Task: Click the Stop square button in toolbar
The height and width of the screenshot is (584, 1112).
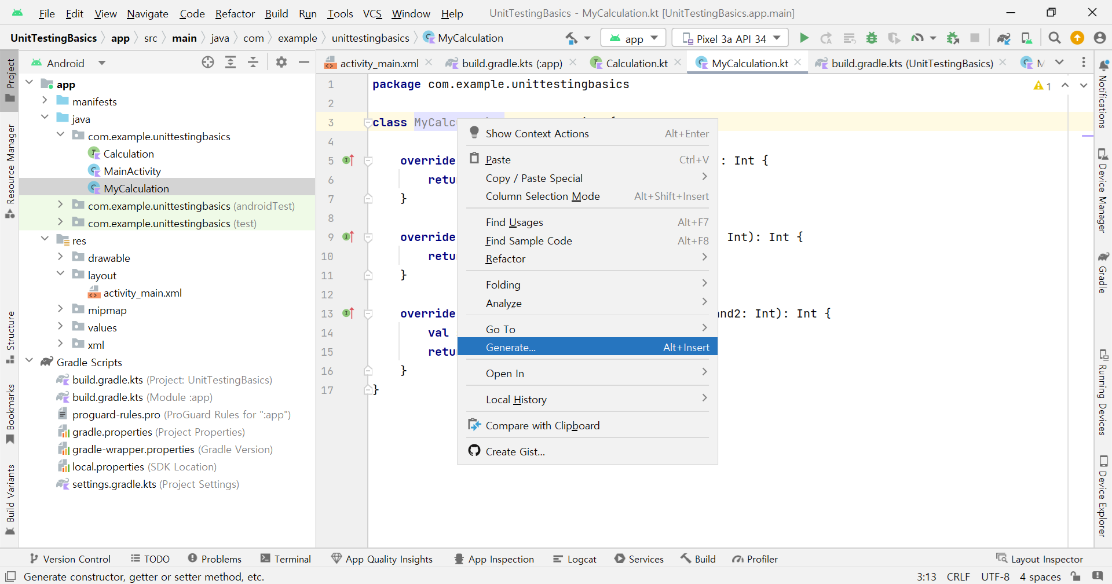Action: point(975,38)
